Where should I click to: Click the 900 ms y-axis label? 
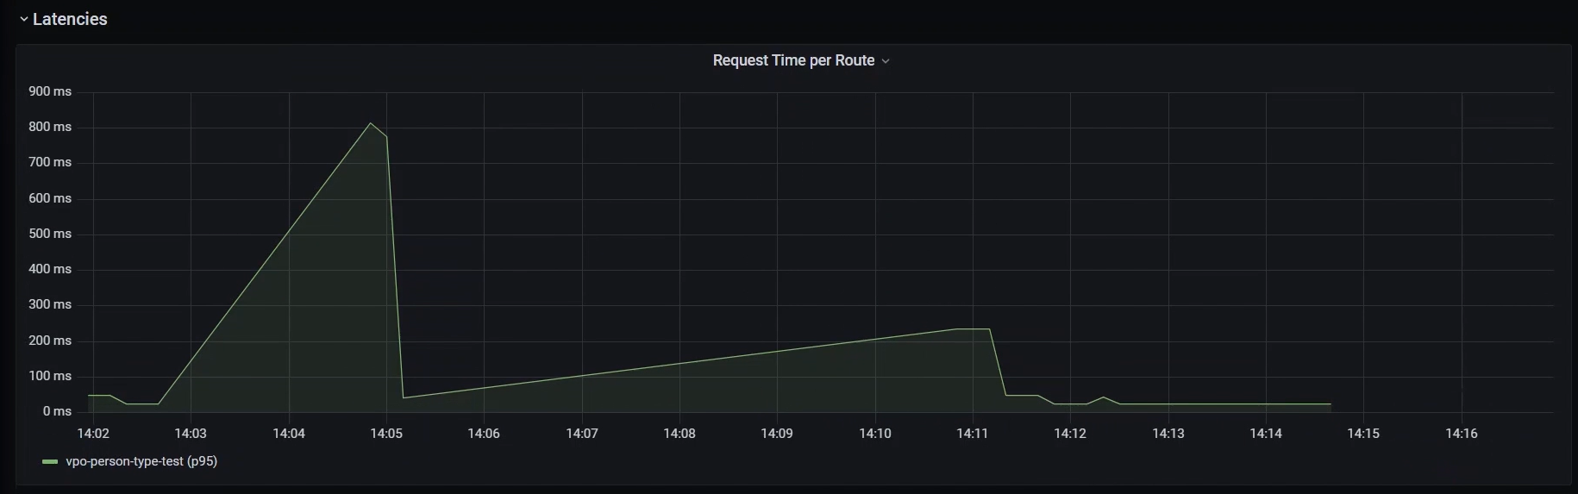click(x=50, y=91)
